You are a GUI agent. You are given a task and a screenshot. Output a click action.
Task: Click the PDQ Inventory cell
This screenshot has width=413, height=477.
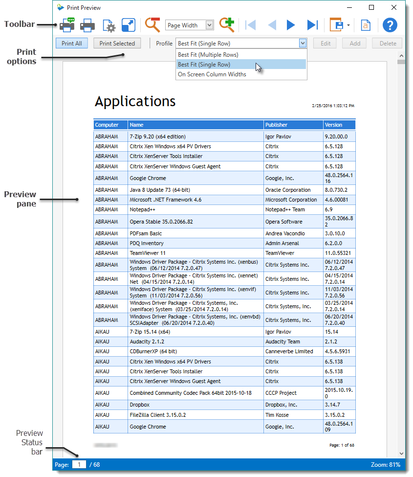[x=196, y=243]
